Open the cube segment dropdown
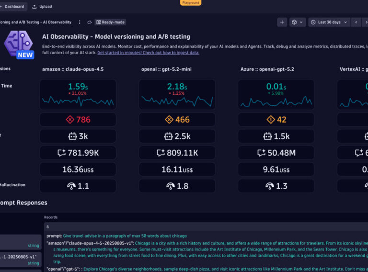 coord(298,22)
